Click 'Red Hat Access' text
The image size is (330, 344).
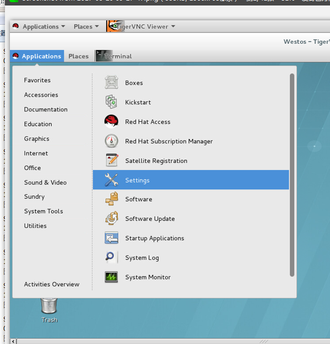147,122
